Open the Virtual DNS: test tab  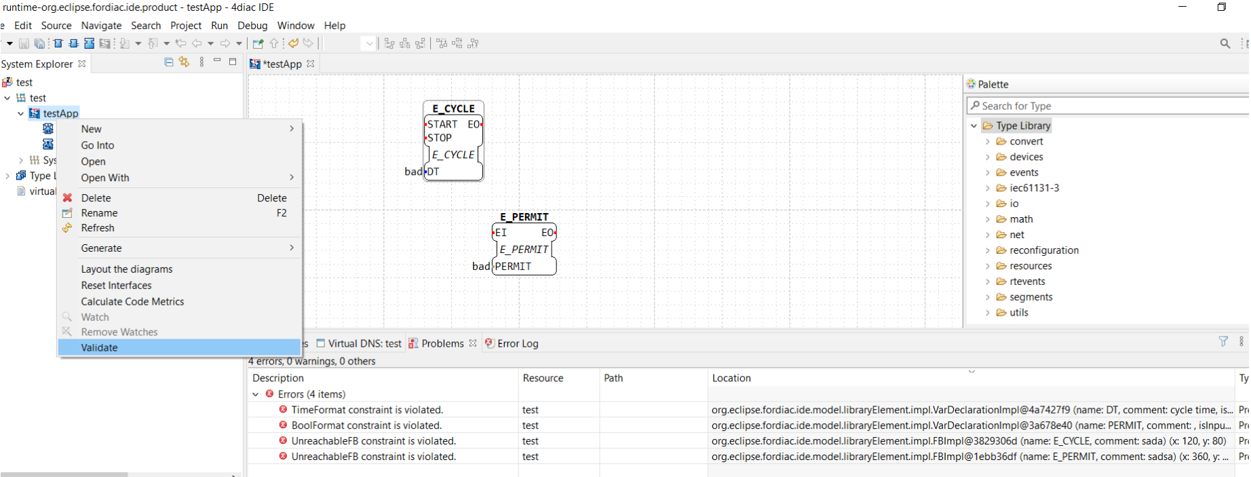(364, 343)
